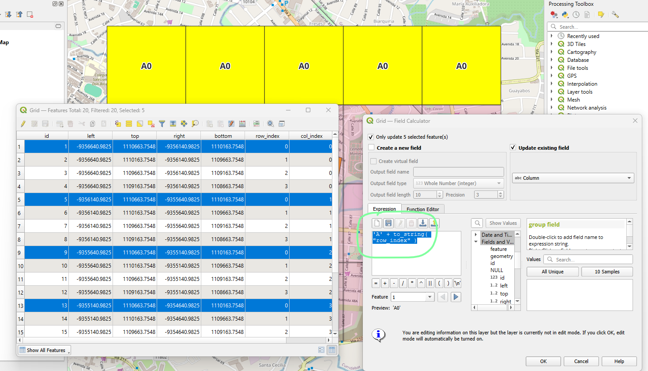This screenshot has width=648, height=371.
Task: Click 'NULL' item in function list
Action: pos(497,270)
